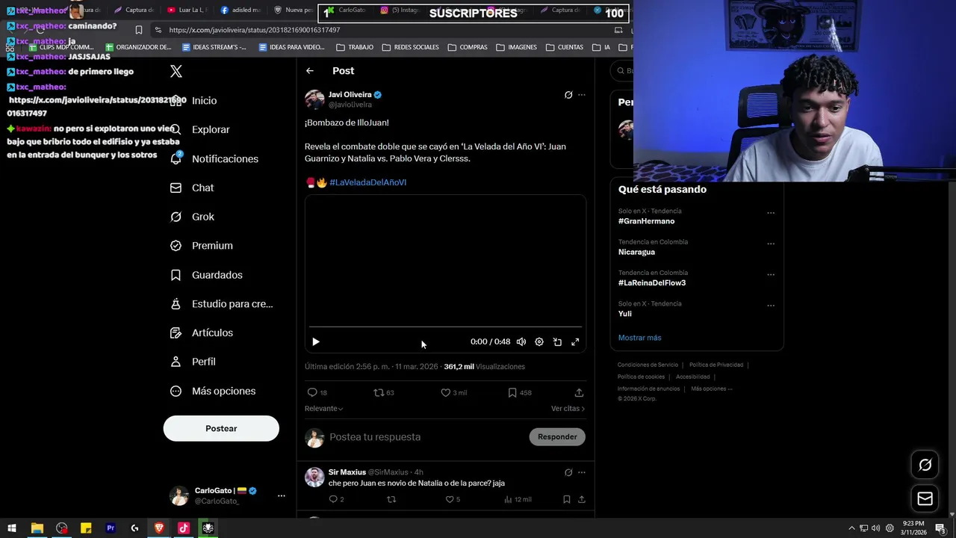Open Grok in X sidebar
This screenshot has height=538, width=956.
point(203,217)
